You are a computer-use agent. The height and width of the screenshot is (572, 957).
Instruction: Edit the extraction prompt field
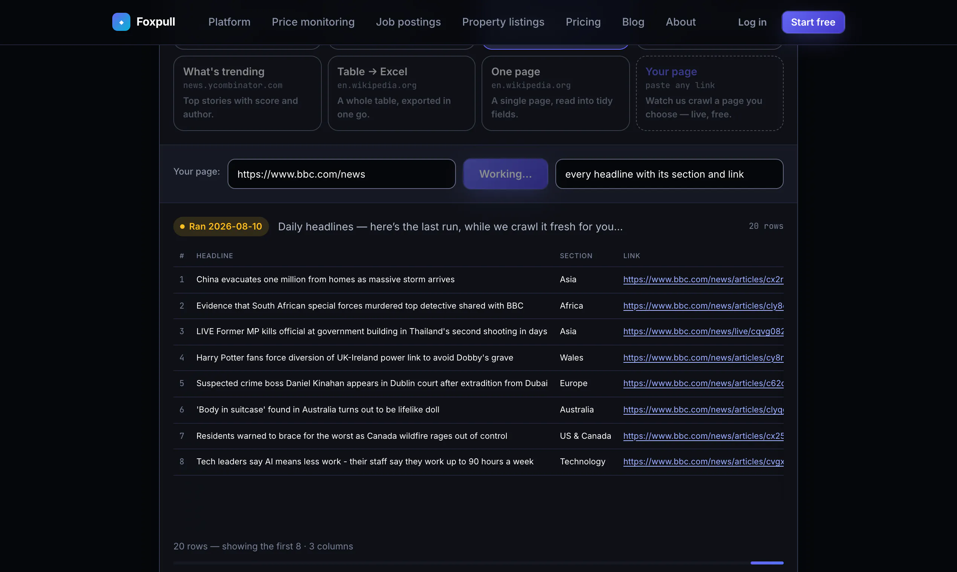669,174
